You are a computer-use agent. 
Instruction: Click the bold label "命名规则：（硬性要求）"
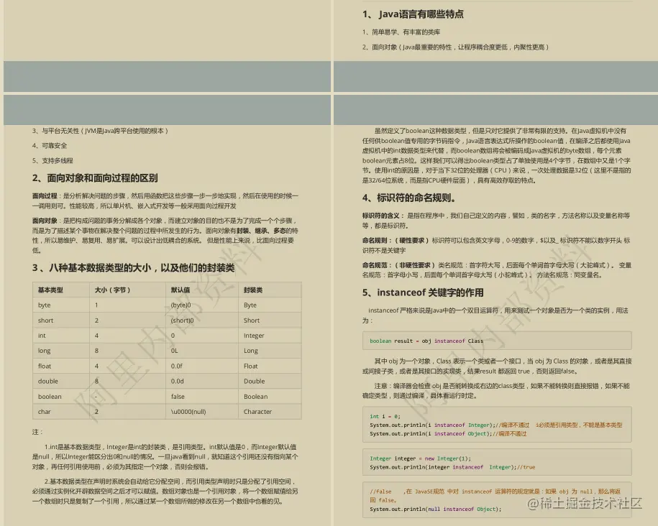click(x=396, y=240)
